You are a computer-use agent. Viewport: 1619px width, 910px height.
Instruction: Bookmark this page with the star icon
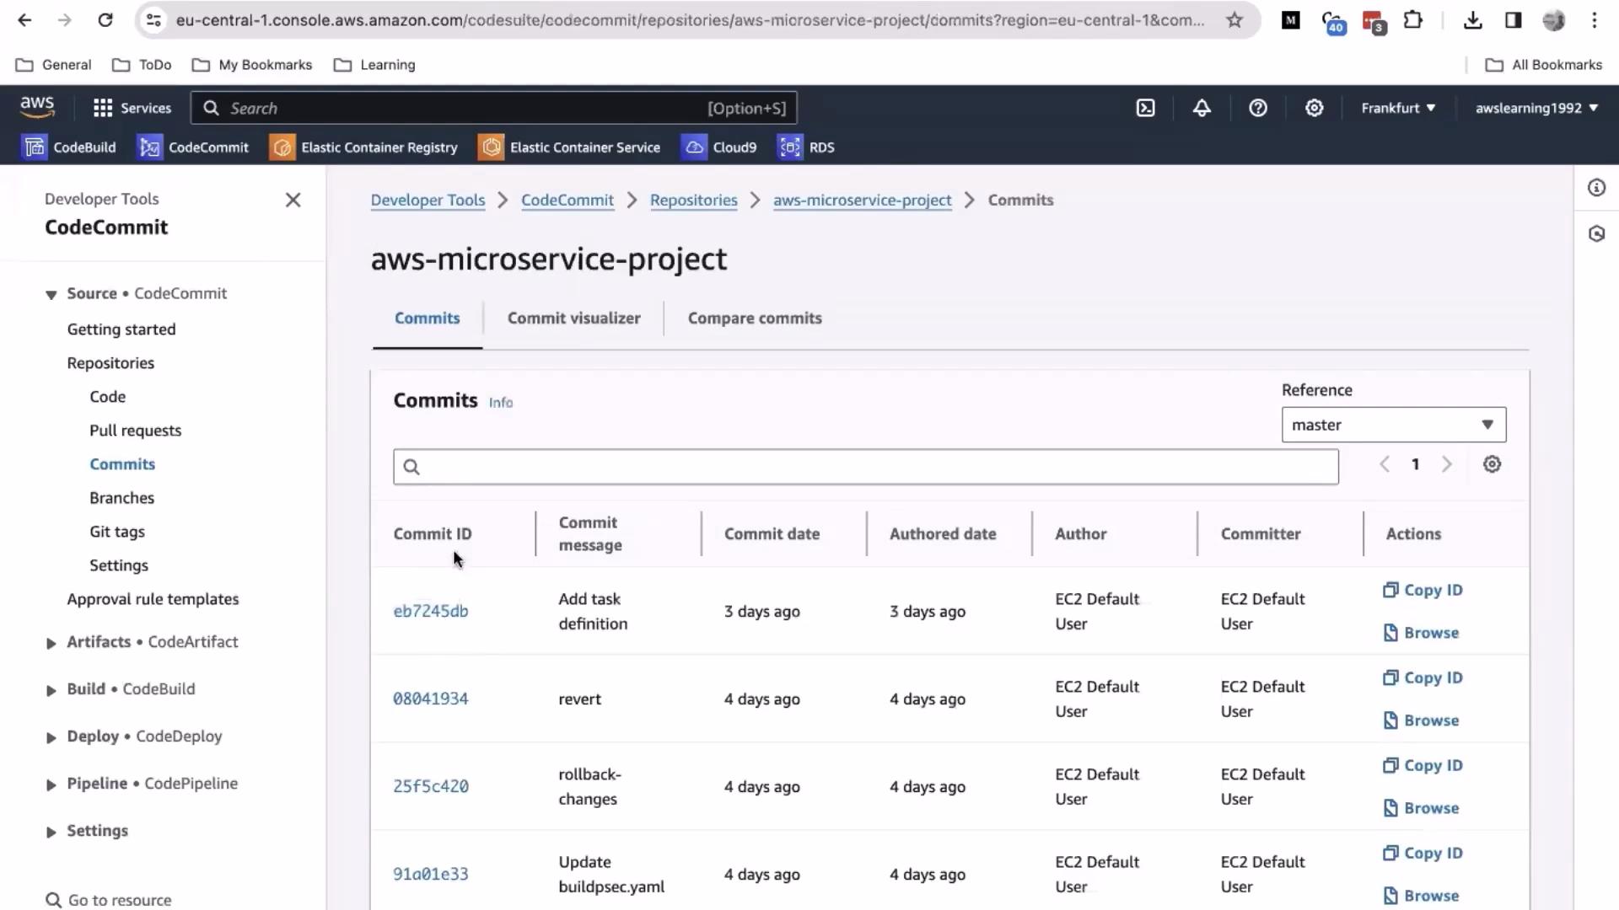point(1234,20)
